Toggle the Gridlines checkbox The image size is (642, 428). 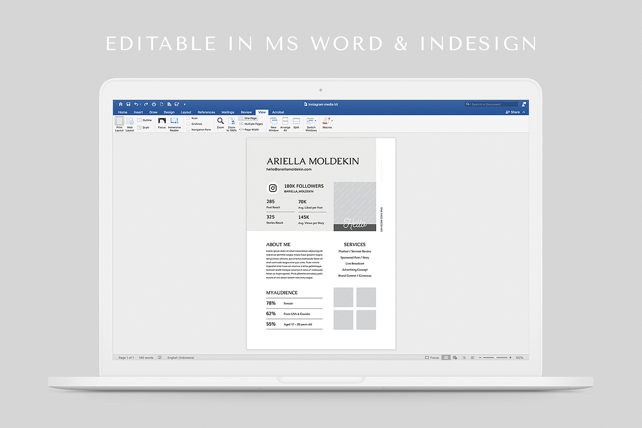(188, 124)
